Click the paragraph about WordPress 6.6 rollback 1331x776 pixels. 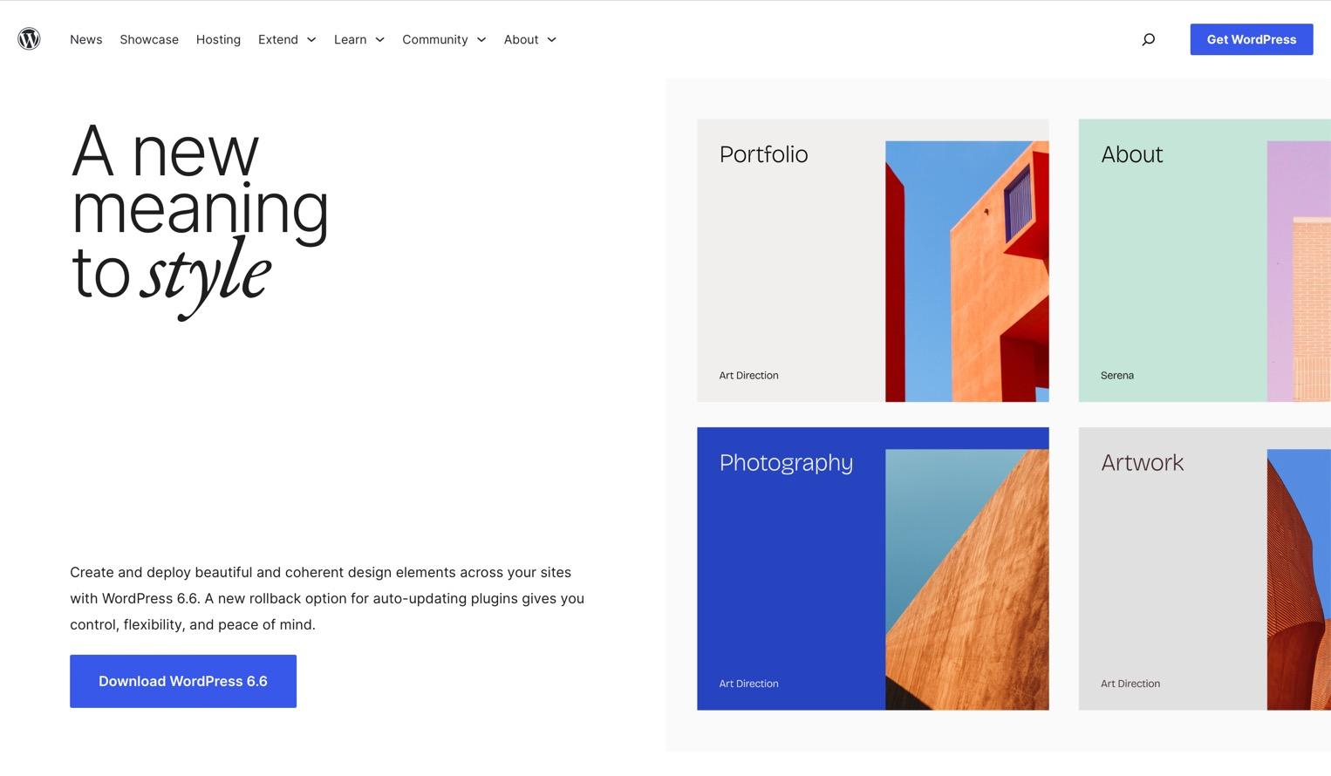coord(327,598)
